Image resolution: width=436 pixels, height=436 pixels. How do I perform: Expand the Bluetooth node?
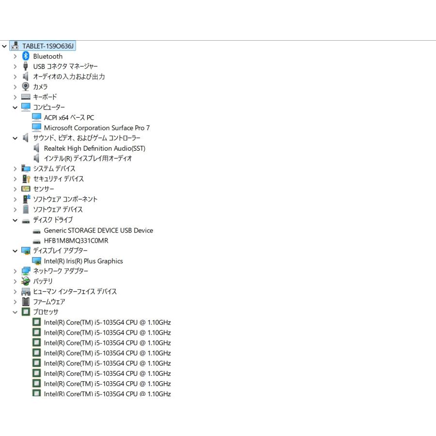pos(15,56)
